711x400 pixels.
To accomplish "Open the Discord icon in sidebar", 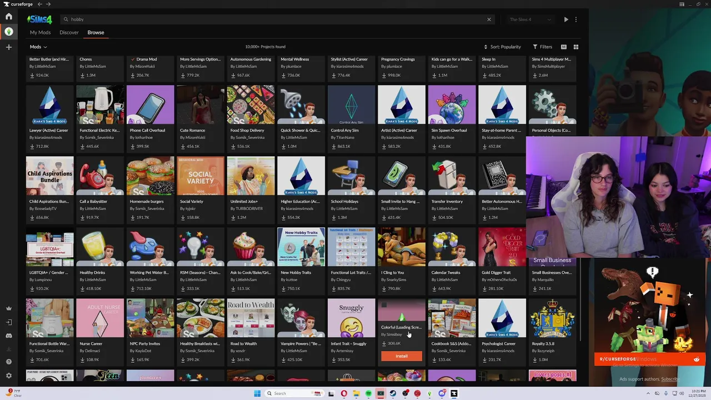I will pos(9,336).
